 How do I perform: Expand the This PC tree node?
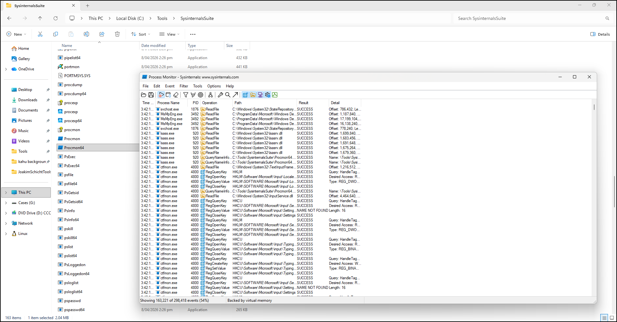(x=6, y=192)
